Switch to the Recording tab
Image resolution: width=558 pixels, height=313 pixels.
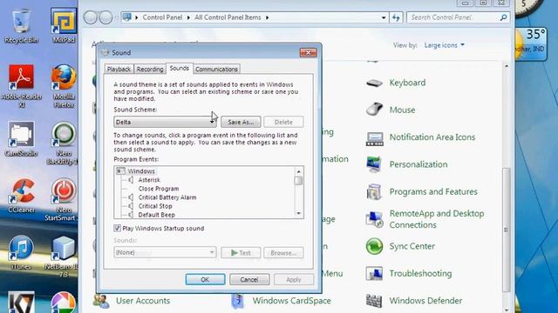tap(150, 70)
